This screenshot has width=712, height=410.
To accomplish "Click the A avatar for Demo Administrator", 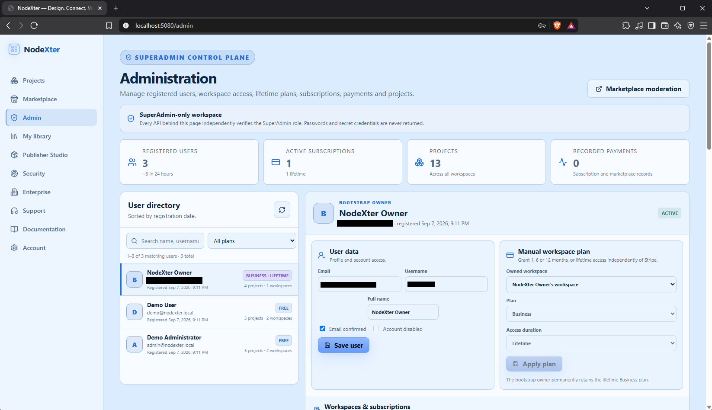I will [x=135, y=345].
